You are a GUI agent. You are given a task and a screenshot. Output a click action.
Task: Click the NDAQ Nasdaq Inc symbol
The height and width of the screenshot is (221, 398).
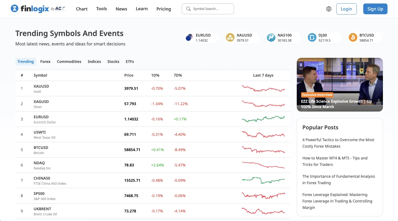pos(39,163)
